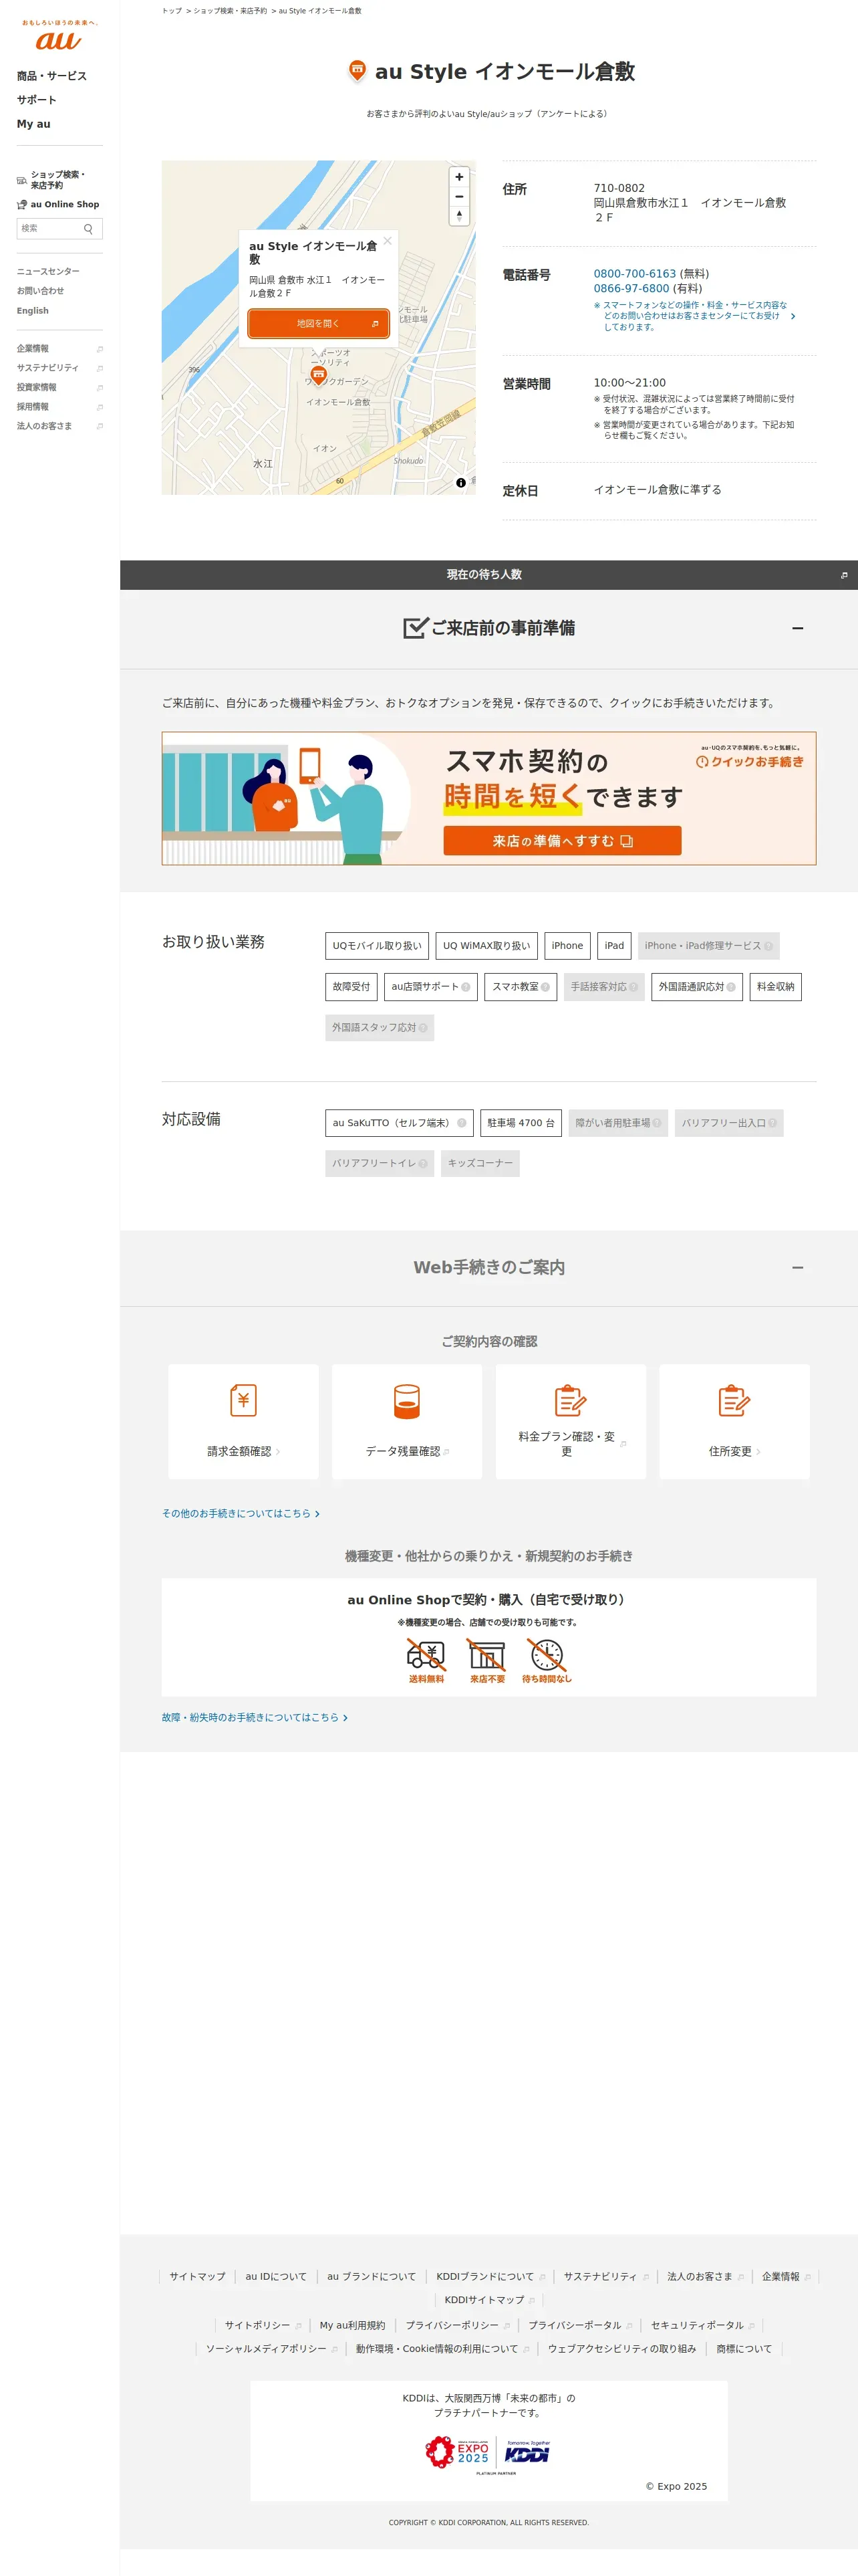Click the 外国語通訳対 help icon

pyautogui.click(x=731, y=987)
